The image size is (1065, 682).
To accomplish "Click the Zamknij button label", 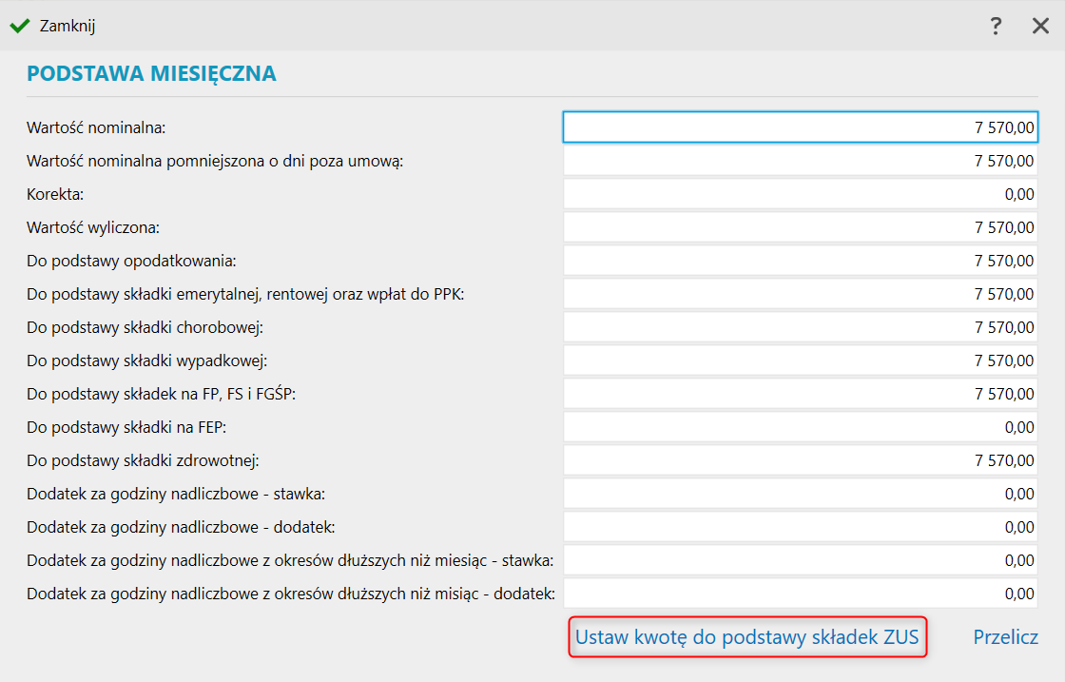I will tap(67, 26).
